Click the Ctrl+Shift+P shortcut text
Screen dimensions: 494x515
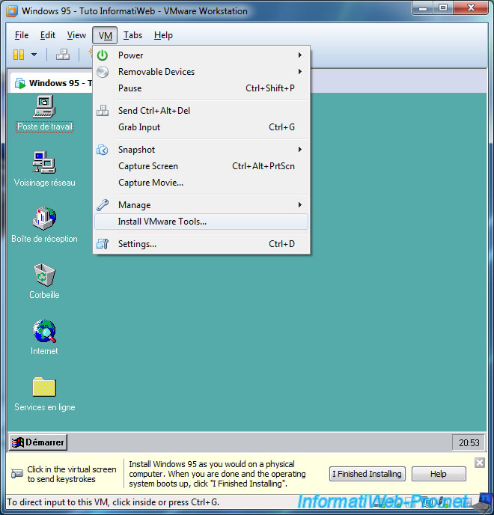[270, 88]
